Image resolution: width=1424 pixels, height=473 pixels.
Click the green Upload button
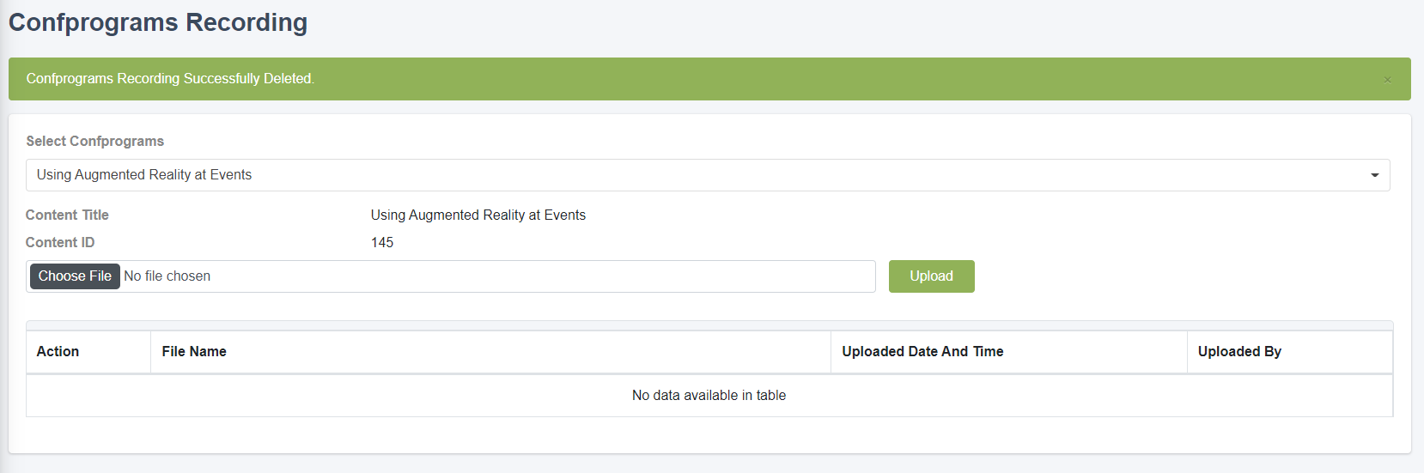click(931, 276)
